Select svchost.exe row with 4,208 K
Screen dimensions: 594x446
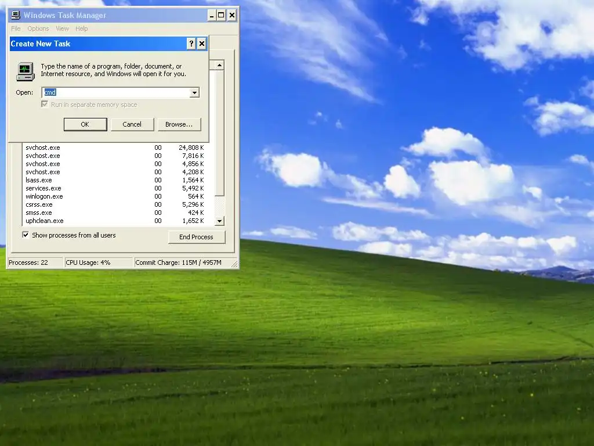click(x=115, y=172)
